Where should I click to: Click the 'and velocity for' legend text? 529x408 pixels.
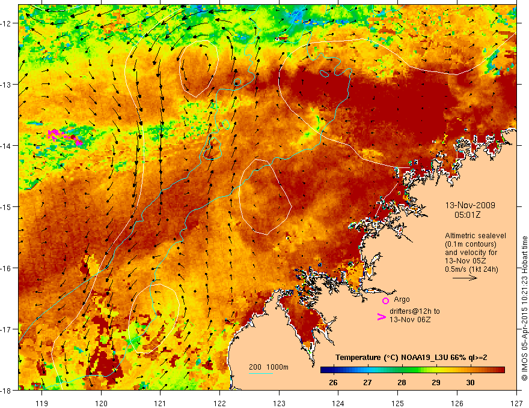point(471,253)
